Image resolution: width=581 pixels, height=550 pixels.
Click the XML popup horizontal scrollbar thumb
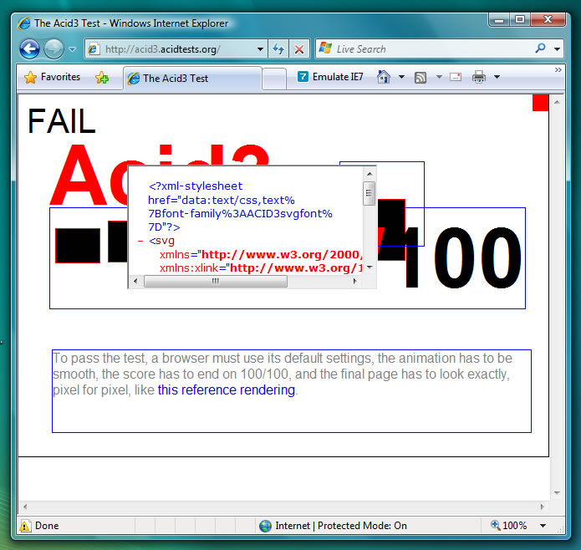click(216, 282)
